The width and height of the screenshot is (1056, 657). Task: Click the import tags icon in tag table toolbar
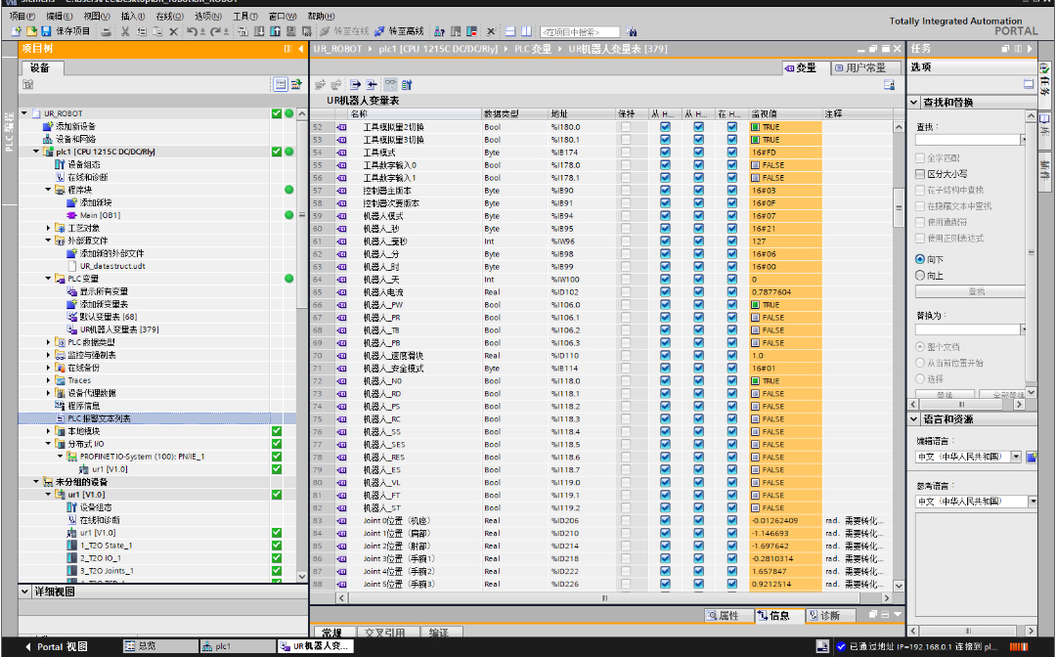372,85
